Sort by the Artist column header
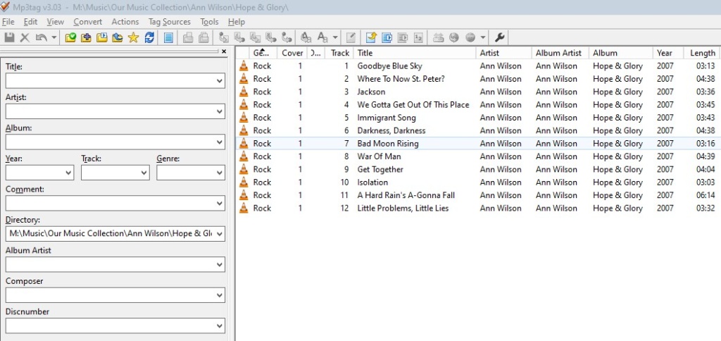The image size is (721, 341). (504, 53)
